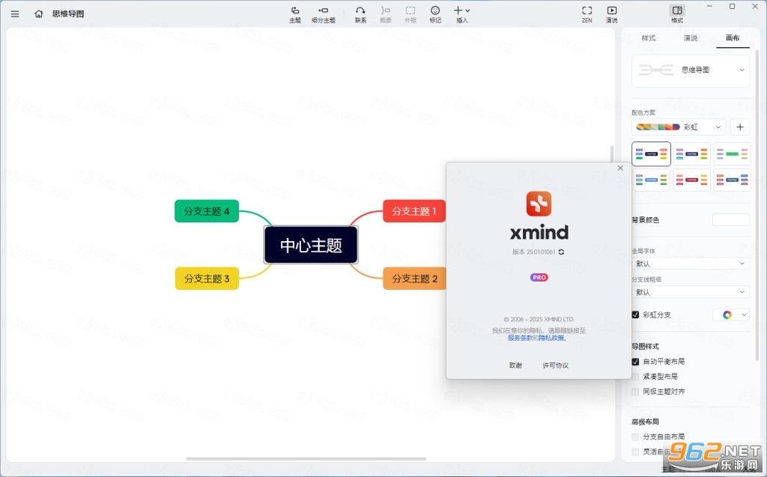767x477 pixels.
Task: Click the canvas horizontal scrollbar
Action: (306, 459)
